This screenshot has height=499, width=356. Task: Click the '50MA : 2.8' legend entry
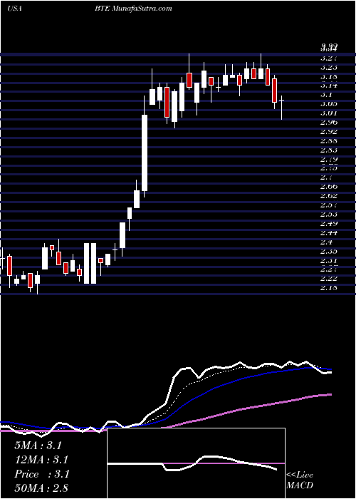tap(41, 488)
